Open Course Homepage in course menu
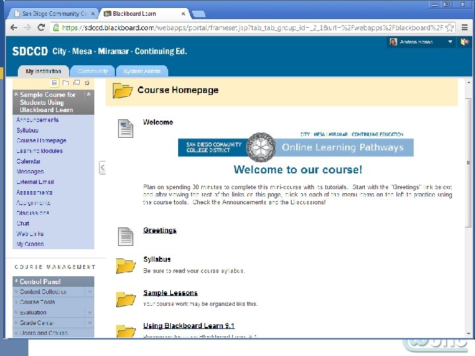The width and height of the screenshot is (475, 356). [41, 140]
